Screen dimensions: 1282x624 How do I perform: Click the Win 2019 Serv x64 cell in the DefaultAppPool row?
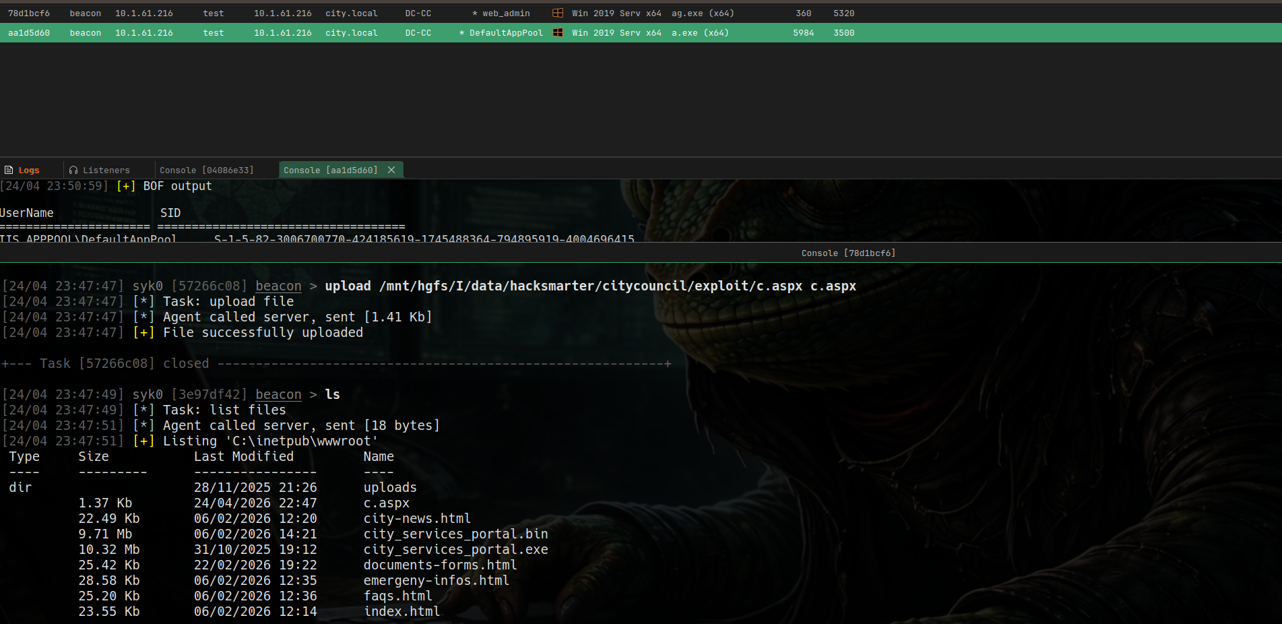[616, 32]
